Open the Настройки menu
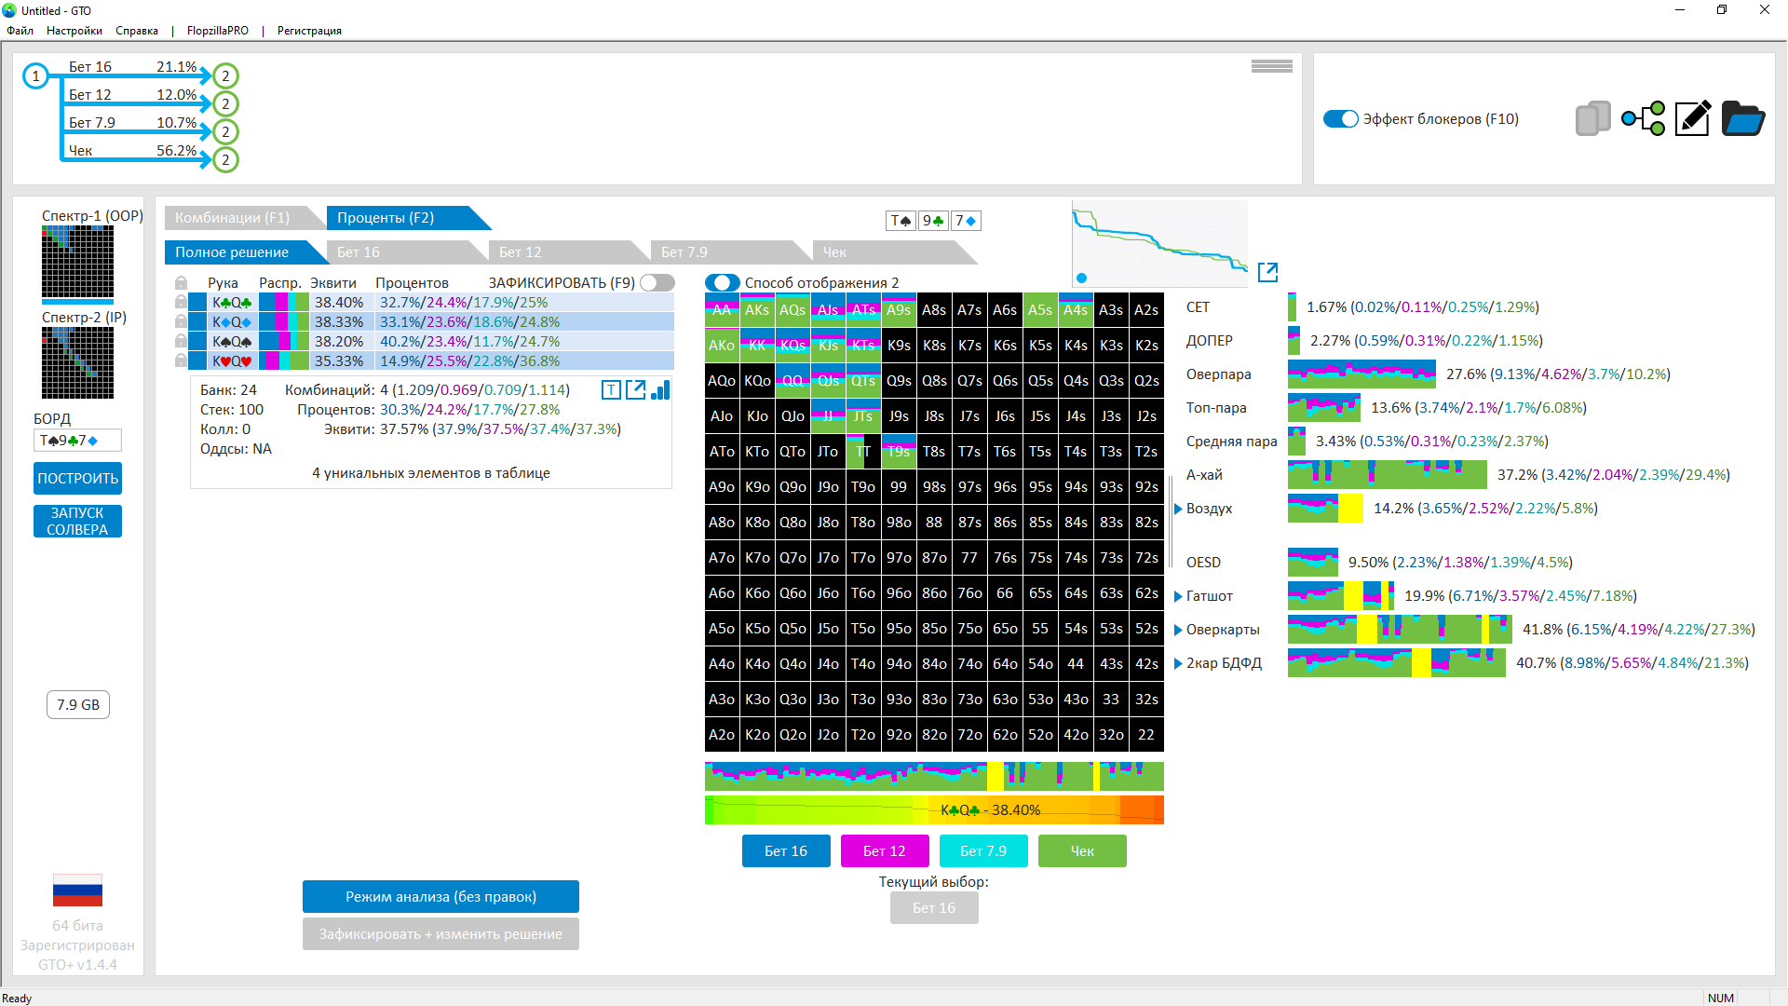Image resolution: width=1788 pixels, height=1006 pixels. click(74, 31)
